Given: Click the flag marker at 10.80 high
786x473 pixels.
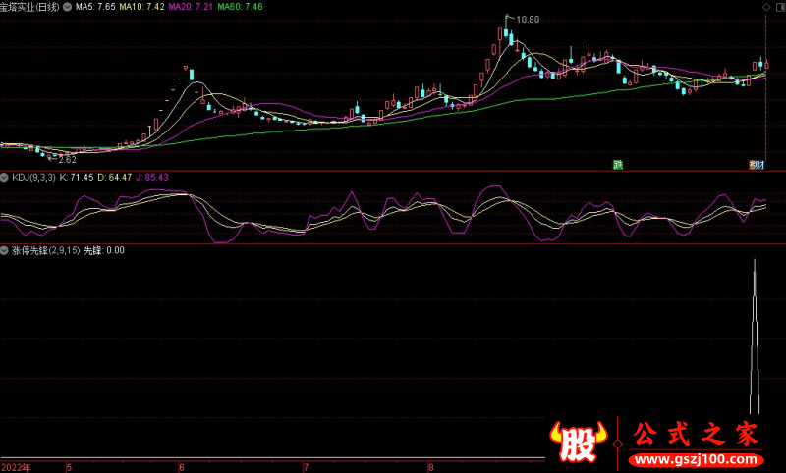Looking at the screenshot, I should (508, 18).
